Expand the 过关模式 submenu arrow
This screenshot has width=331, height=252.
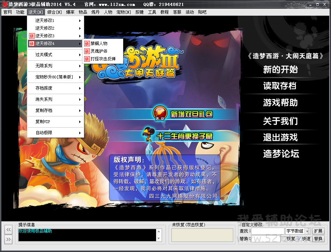[x=80, y=55]
